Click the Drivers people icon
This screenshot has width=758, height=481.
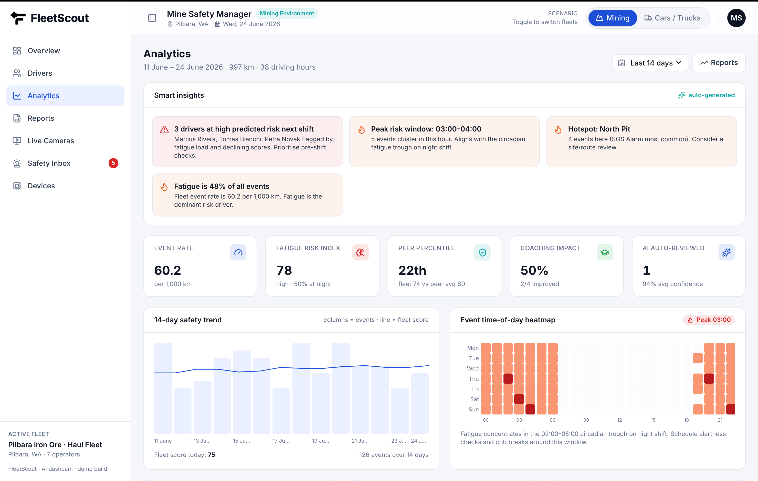(x=17, y=73)
